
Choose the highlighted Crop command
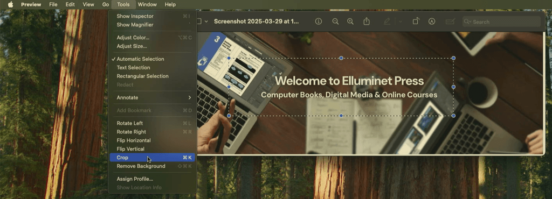tap(152, 158)
